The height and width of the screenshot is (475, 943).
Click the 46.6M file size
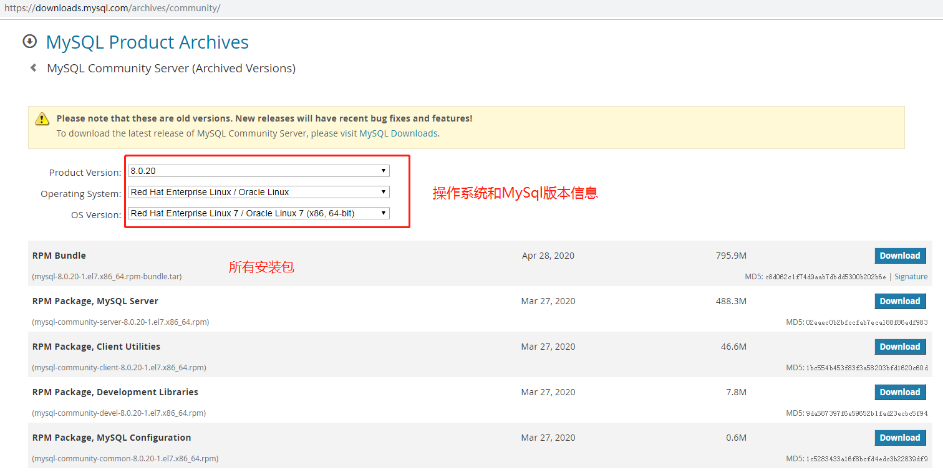point(733,347)
